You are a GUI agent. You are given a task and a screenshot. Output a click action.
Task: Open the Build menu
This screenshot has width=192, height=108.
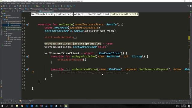click(x=33, y=3)
